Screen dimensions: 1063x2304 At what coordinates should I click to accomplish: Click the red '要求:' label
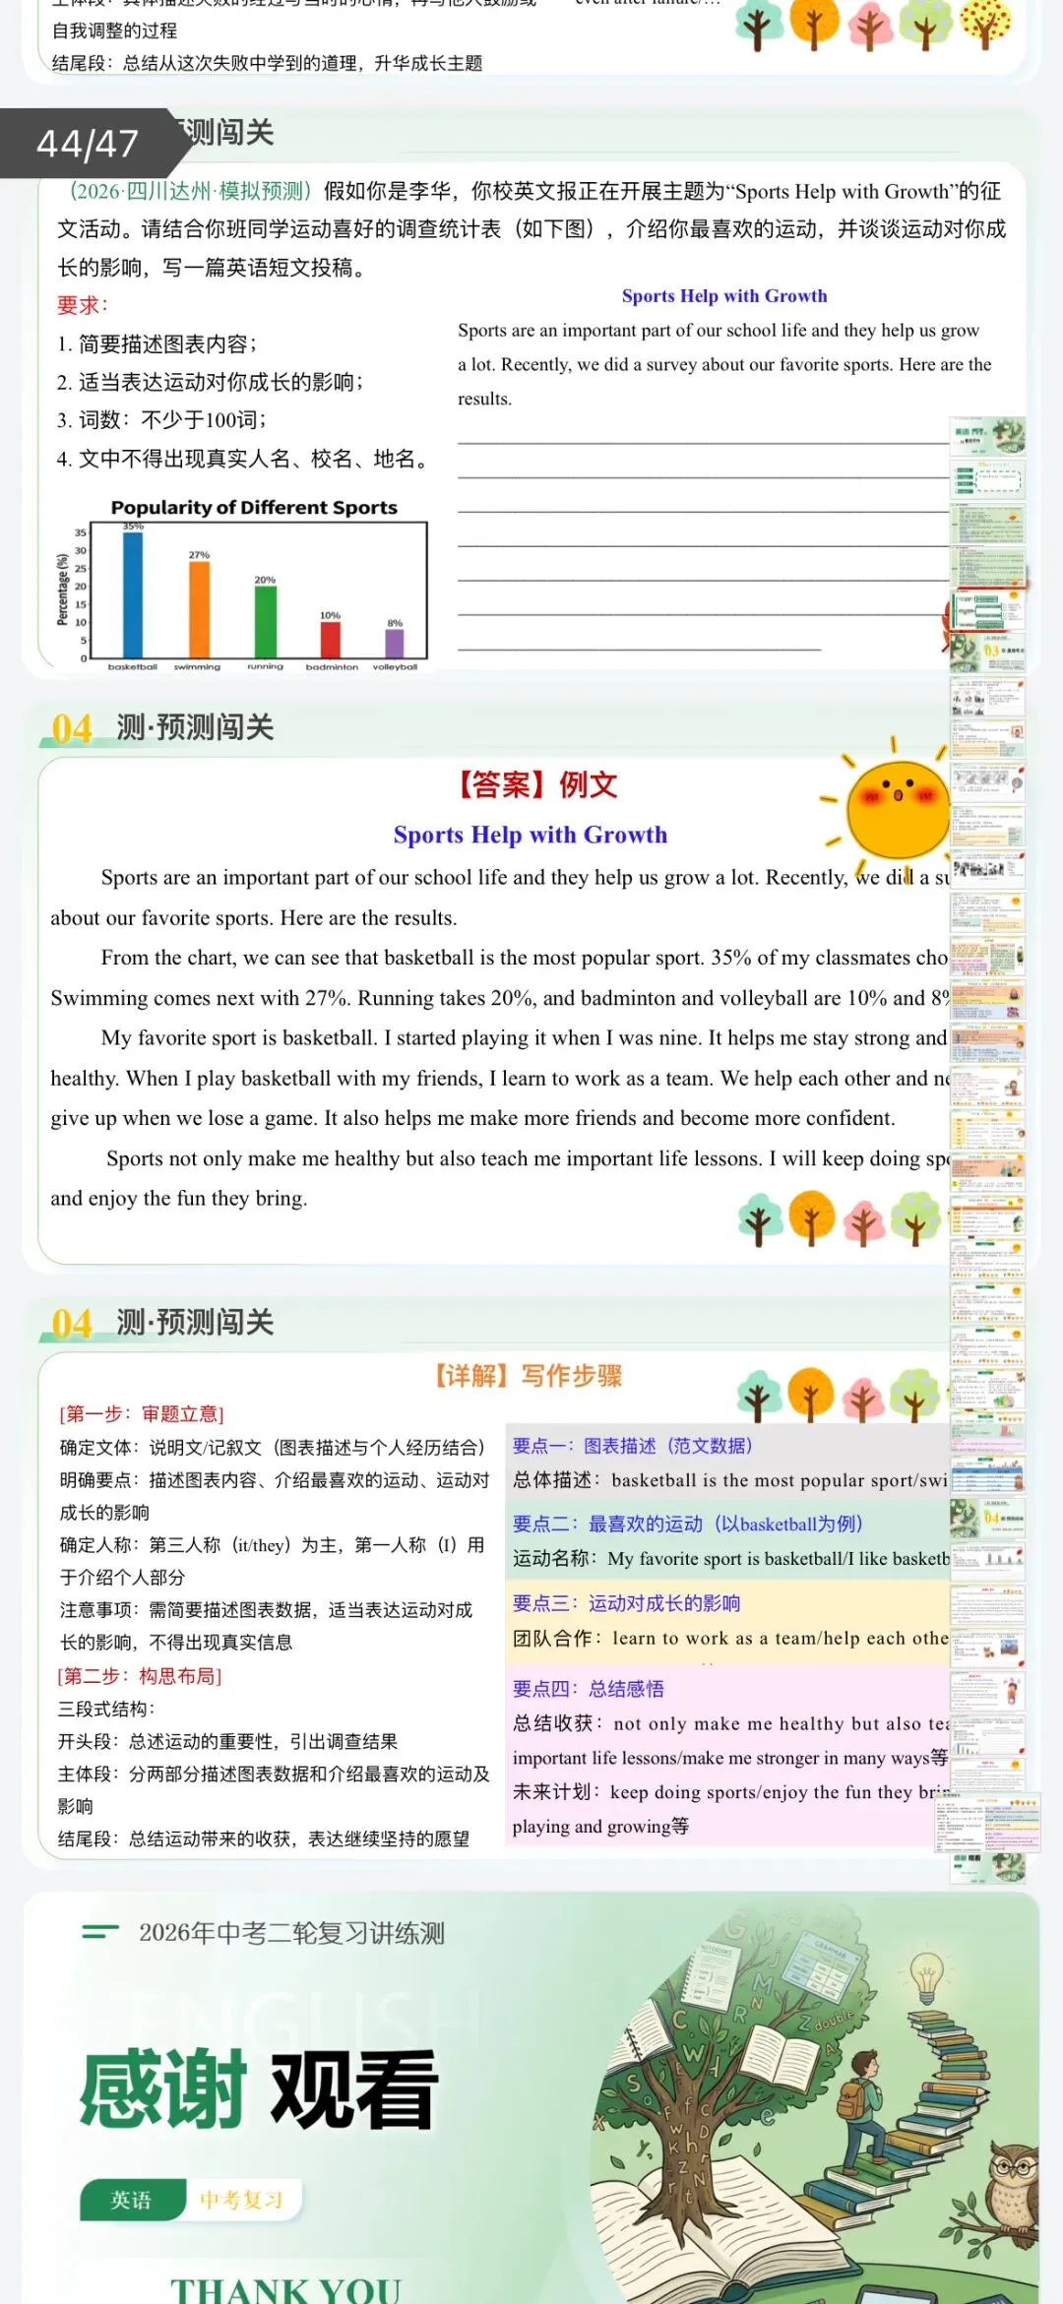coord(83,305)
